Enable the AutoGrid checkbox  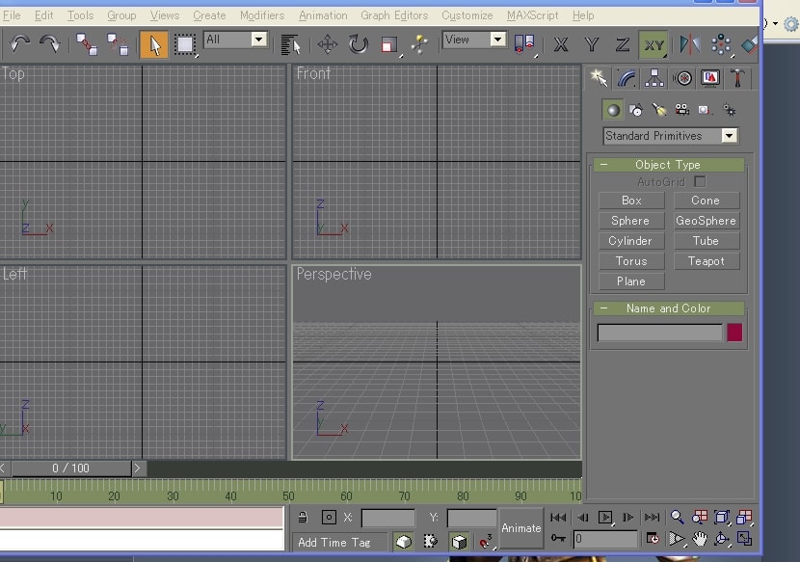pos(700,182)
